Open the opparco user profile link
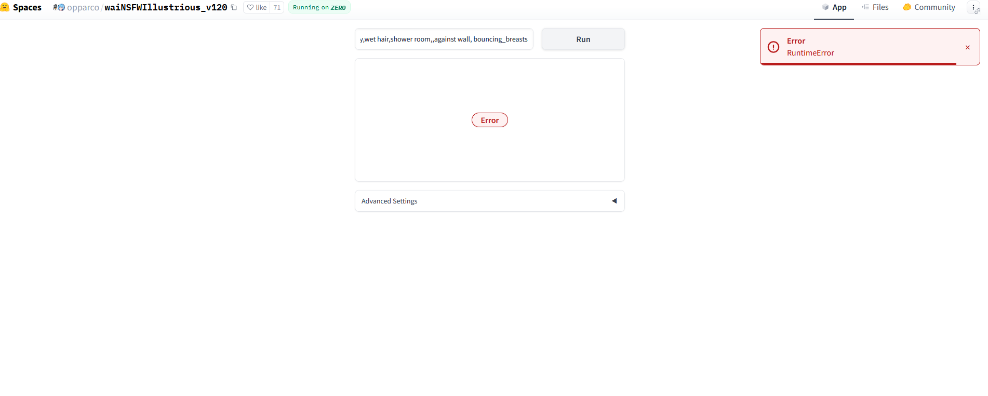The height and width of the screenshot is (396, 988). (x=83, y=7)
